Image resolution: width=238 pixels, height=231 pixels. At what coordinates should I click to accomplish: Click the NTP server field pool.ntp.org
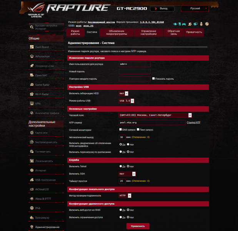[x=152, y=122]
